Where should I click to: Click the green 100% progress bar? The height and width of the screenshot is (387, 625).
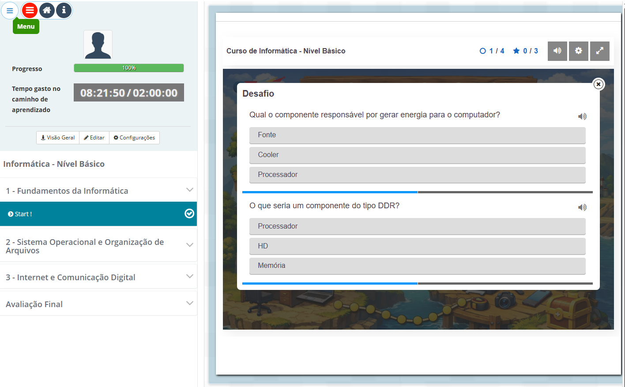(x=128, y=68)
